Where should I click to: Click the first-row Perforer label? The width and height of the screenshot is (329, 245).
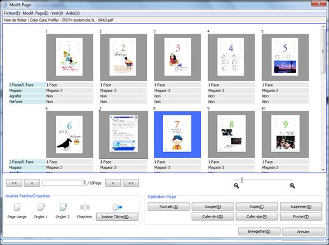27,102
